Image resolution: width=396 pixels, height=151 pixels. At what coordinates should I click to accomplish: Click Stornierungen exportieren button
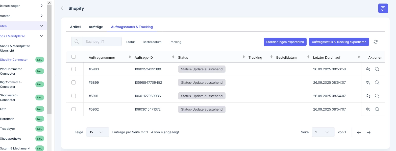pyautogui.click(x=285, y=42)
